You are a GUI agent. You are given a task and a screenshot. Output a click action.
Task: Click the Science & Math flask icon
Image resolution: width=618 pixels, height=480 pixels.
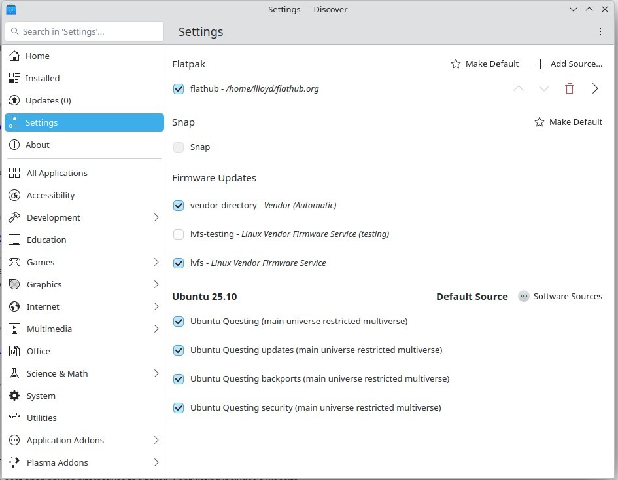[x=14, y=373]
